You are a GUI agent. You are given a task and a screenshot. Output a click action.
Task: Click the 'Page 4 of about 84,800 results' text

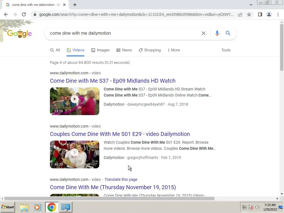pyautogui.click(x=90, y=63)
